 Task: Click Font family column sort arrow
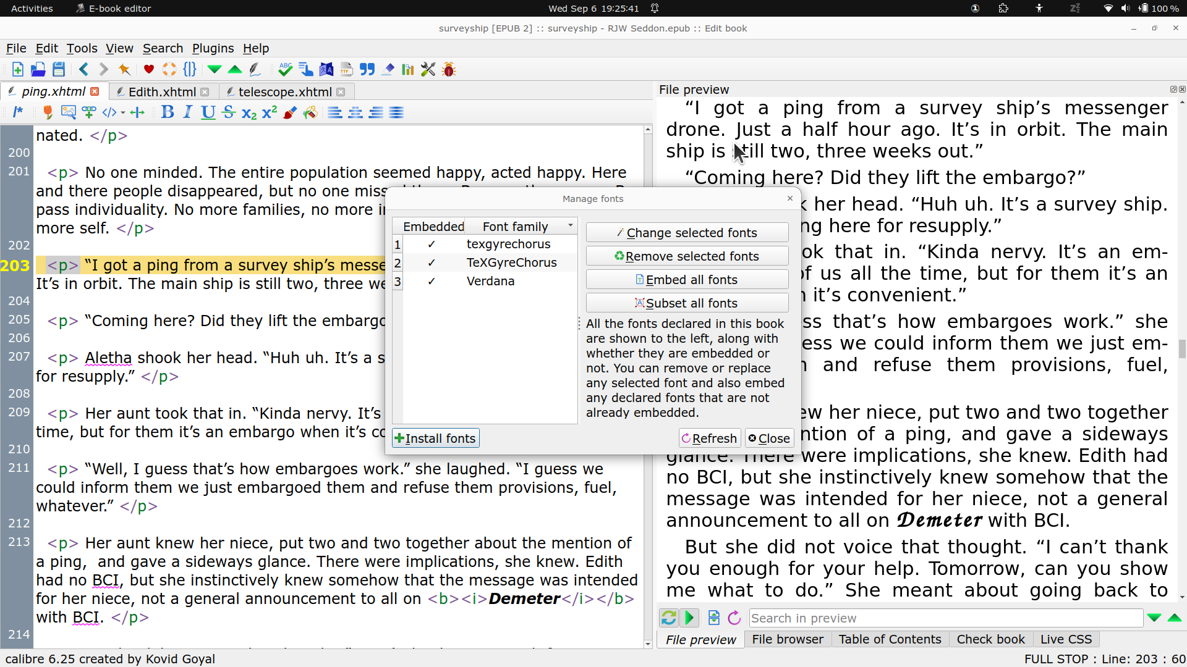coord(570,226)
